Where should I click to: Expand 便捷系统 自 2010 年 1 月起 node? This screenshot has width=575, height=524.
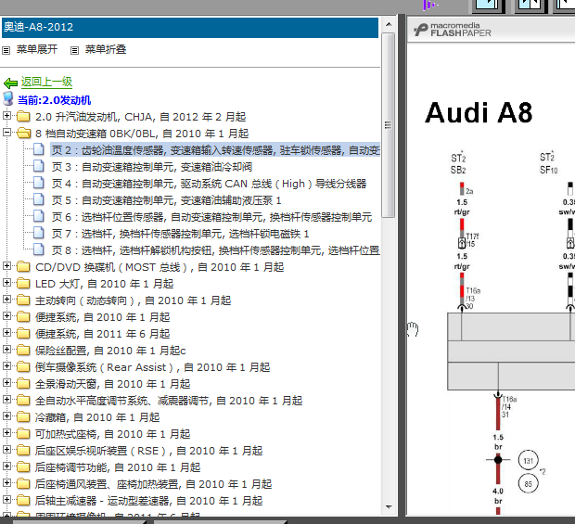[x=6, y=316]
